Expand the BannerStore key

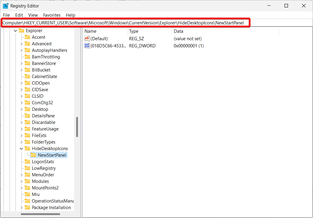tap(21, 63)
